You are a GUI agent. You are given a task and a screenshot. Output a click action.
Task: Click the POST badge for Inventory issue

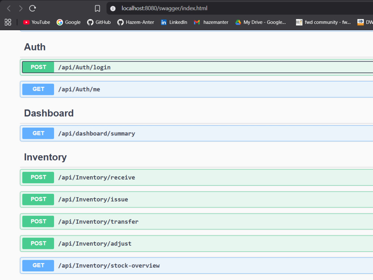coord(38,199)
